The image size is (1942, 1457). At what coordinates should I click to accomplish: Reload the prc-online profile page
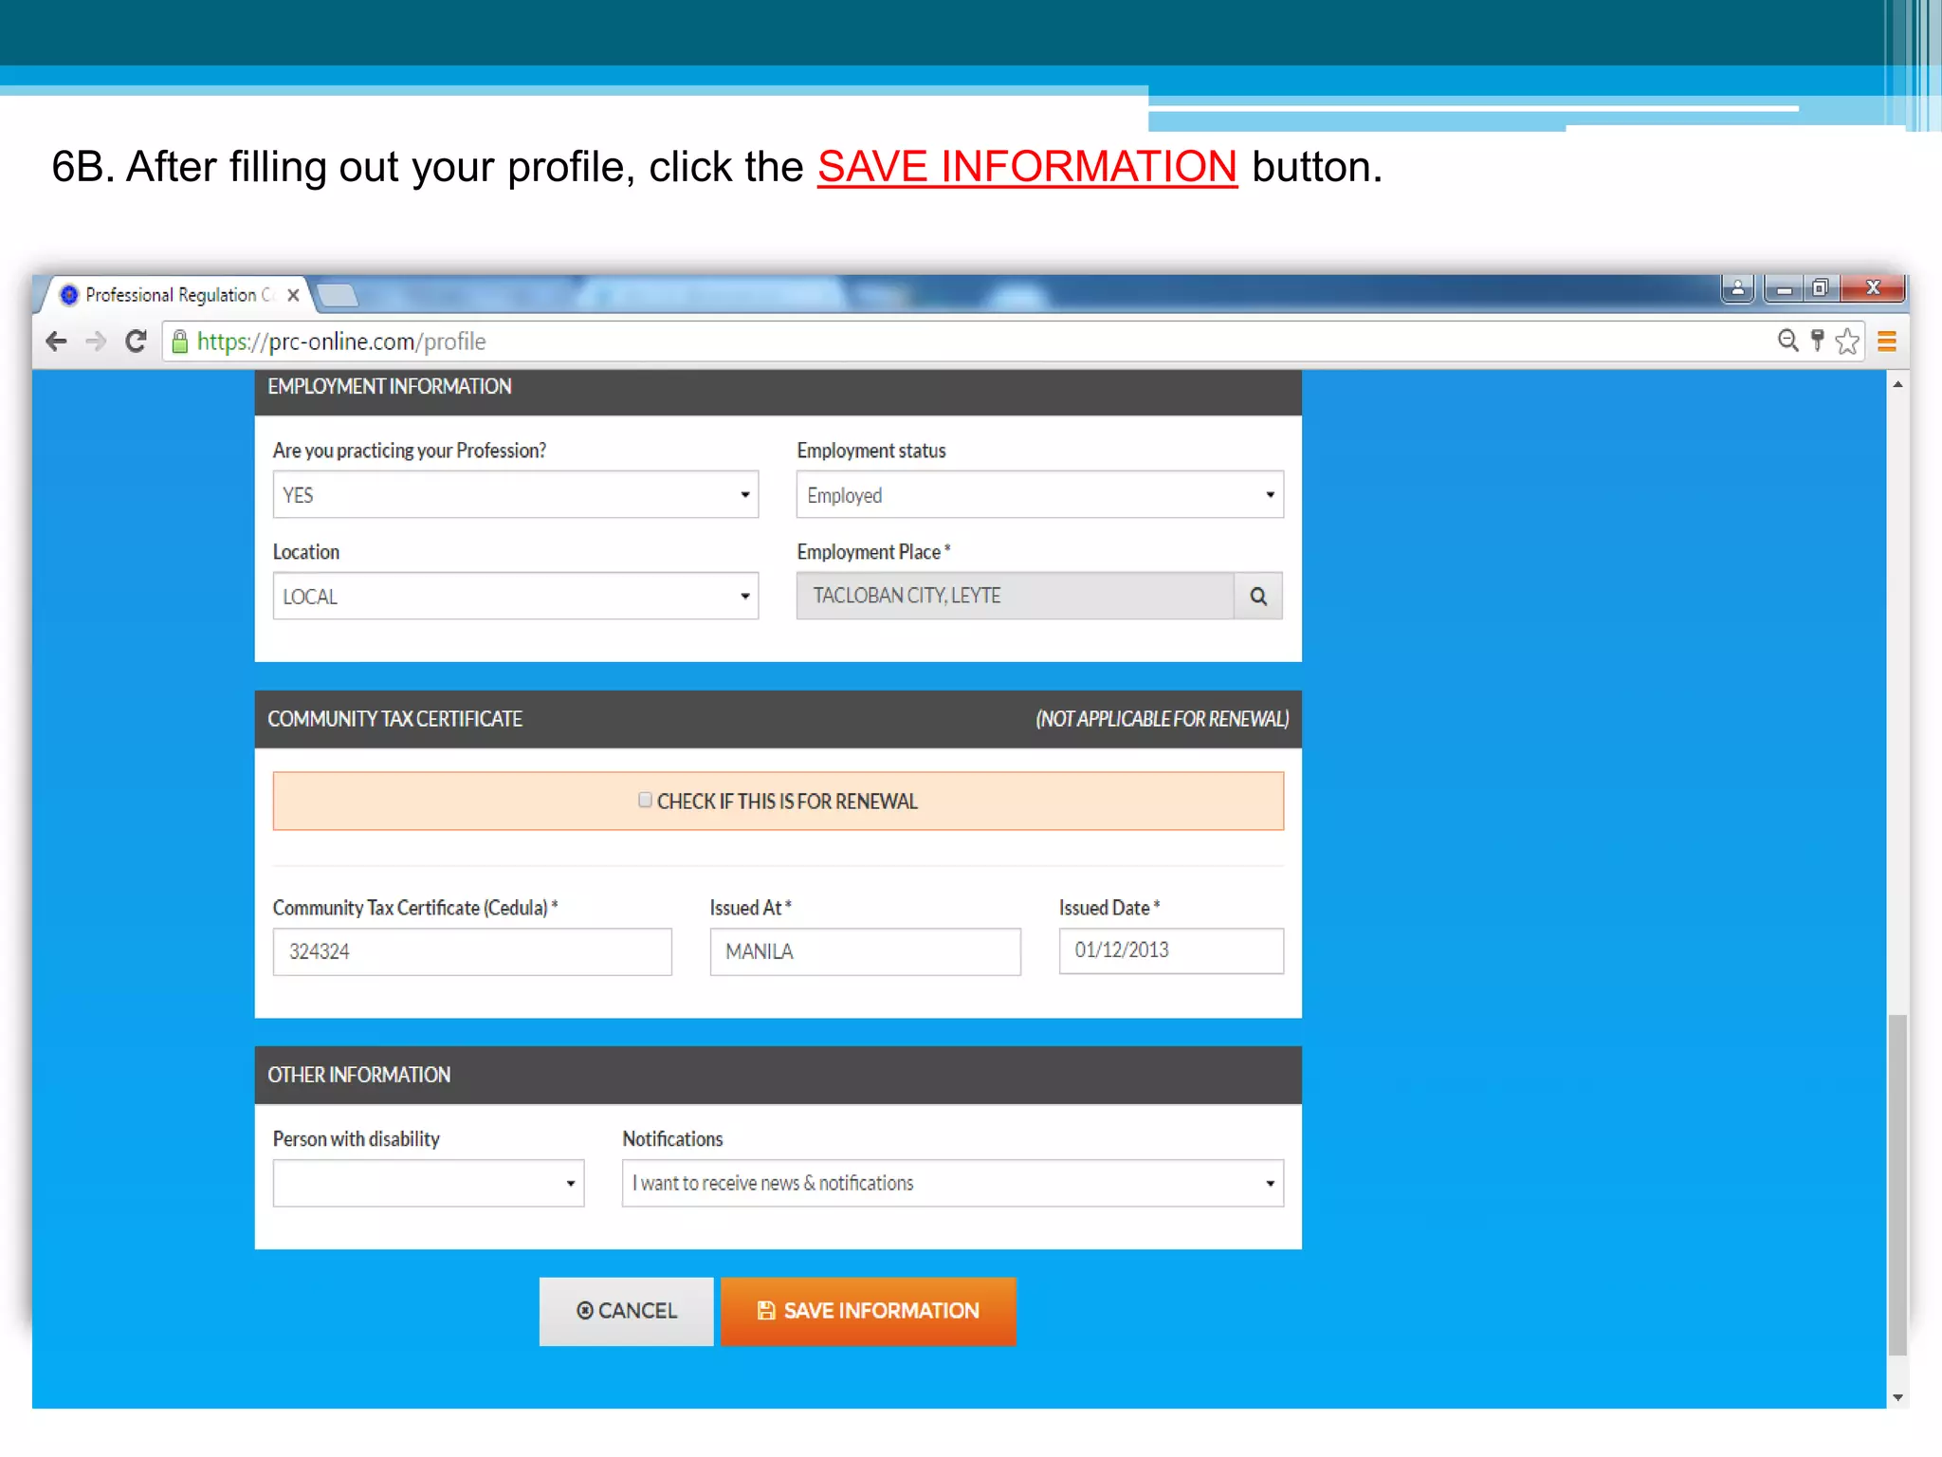[x=136, y=341]
